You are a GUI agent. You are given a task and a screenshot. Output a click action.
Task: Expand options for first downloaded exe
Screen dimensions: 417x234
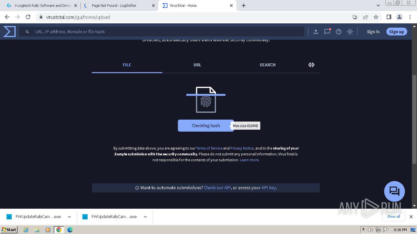point(69,217)
